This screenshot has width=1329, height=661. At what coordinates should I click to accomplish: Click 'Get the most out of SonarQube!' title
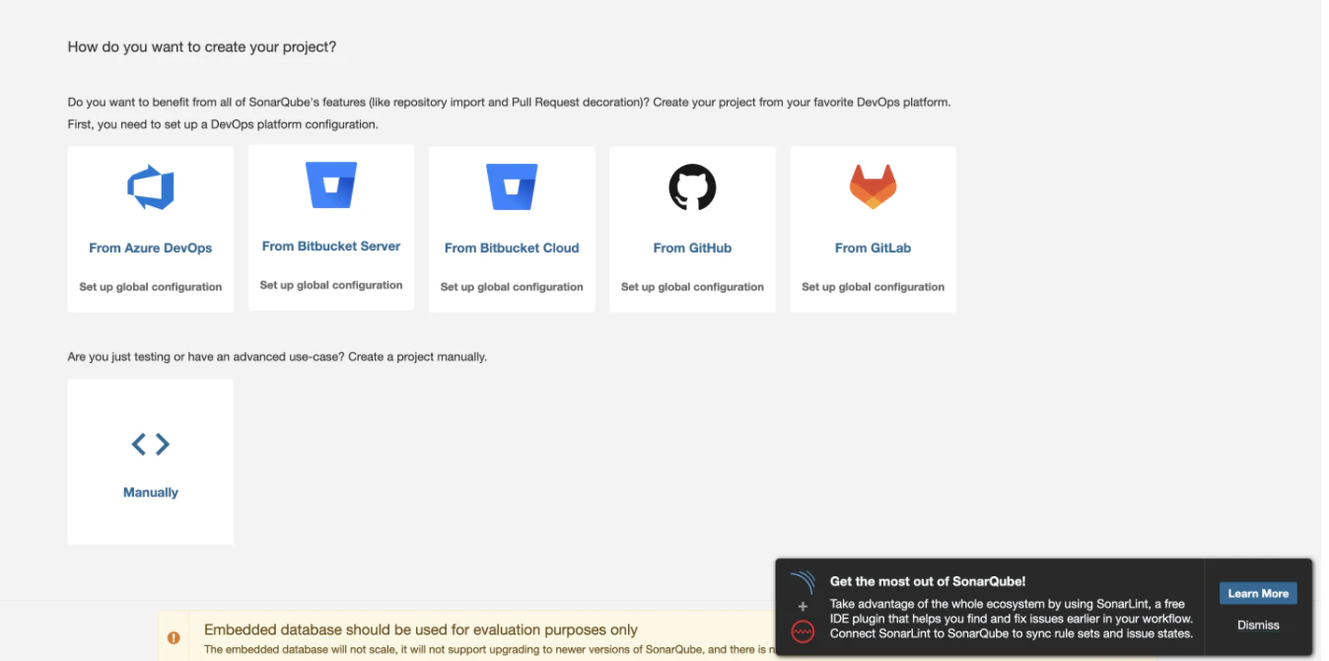(x=928, y=582)
